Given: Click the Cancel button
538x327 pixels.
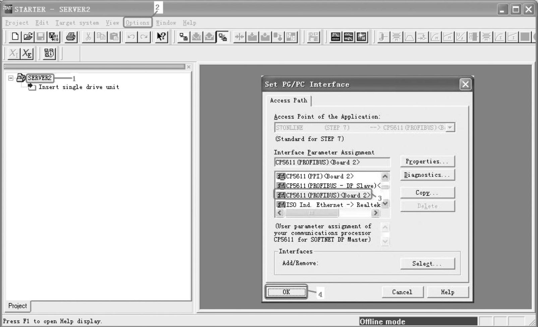Looking at the screenshot, I should 402,292.
